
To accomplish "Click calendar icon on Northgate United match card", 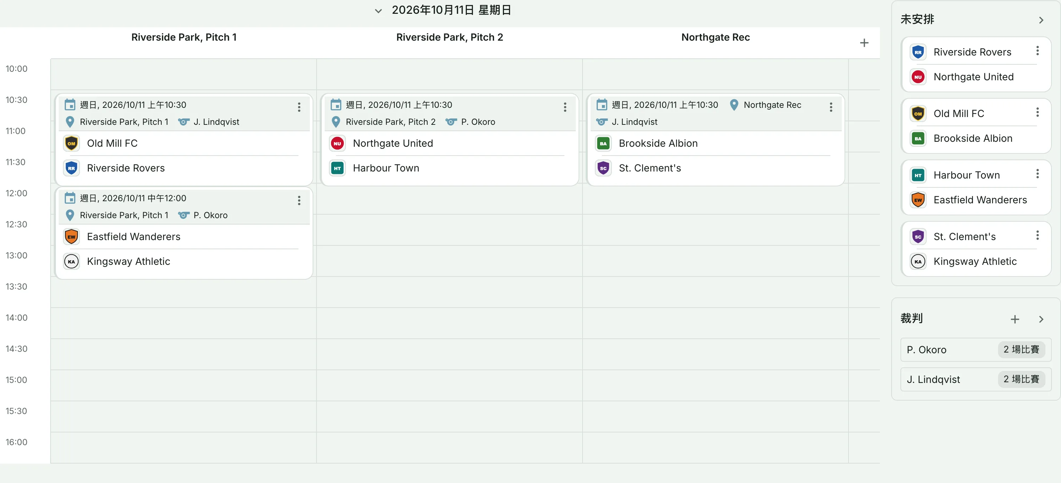I will [x=336, y=105].
